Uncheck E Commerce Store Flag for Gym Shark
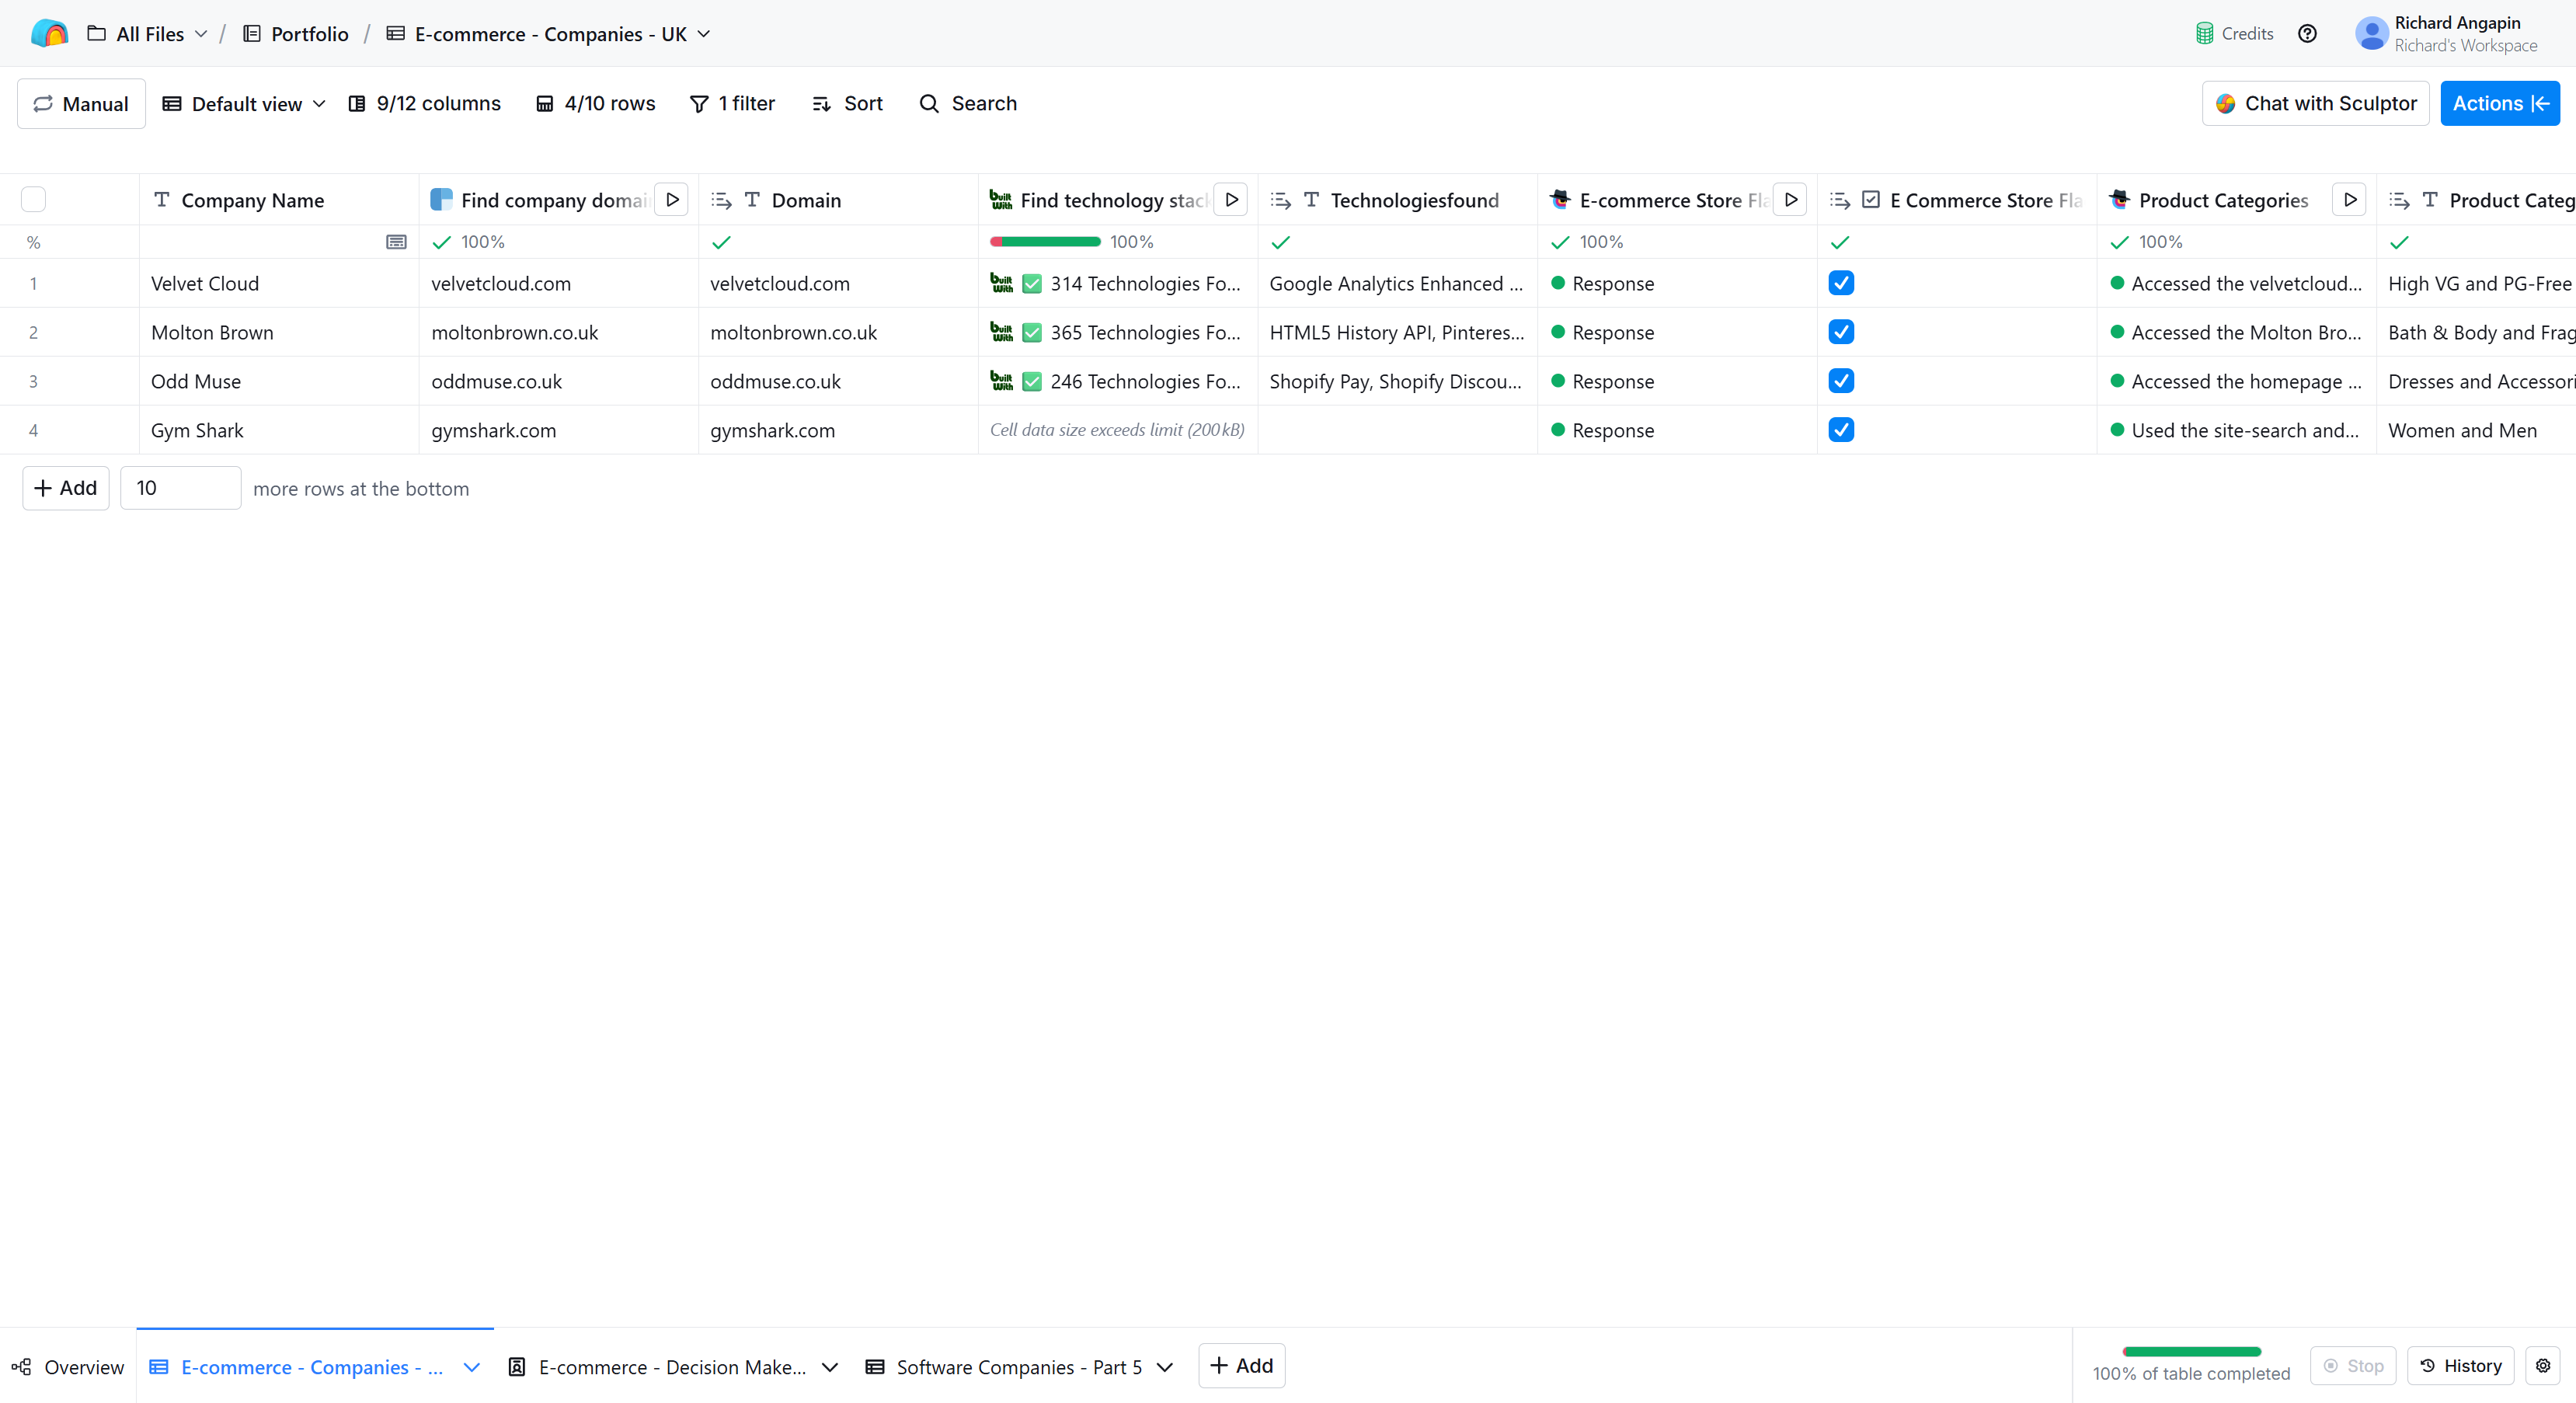The image size is (2576, 1403). 1841,430
